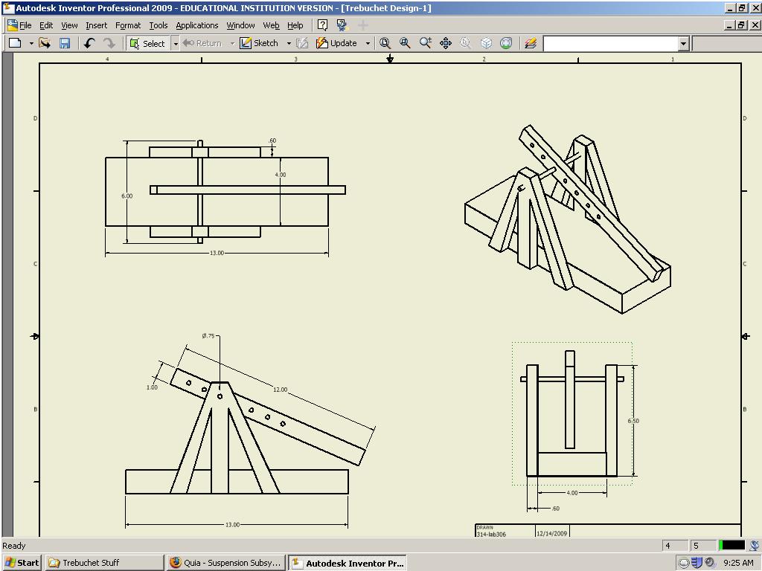Click the Save icon

(x=65, y=43)
